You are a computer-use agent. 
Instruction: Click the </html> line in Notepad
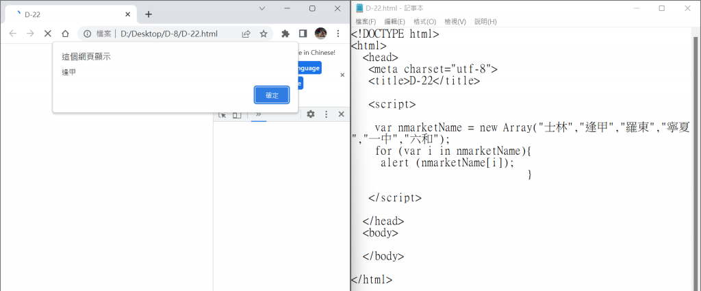pos(372,279)
